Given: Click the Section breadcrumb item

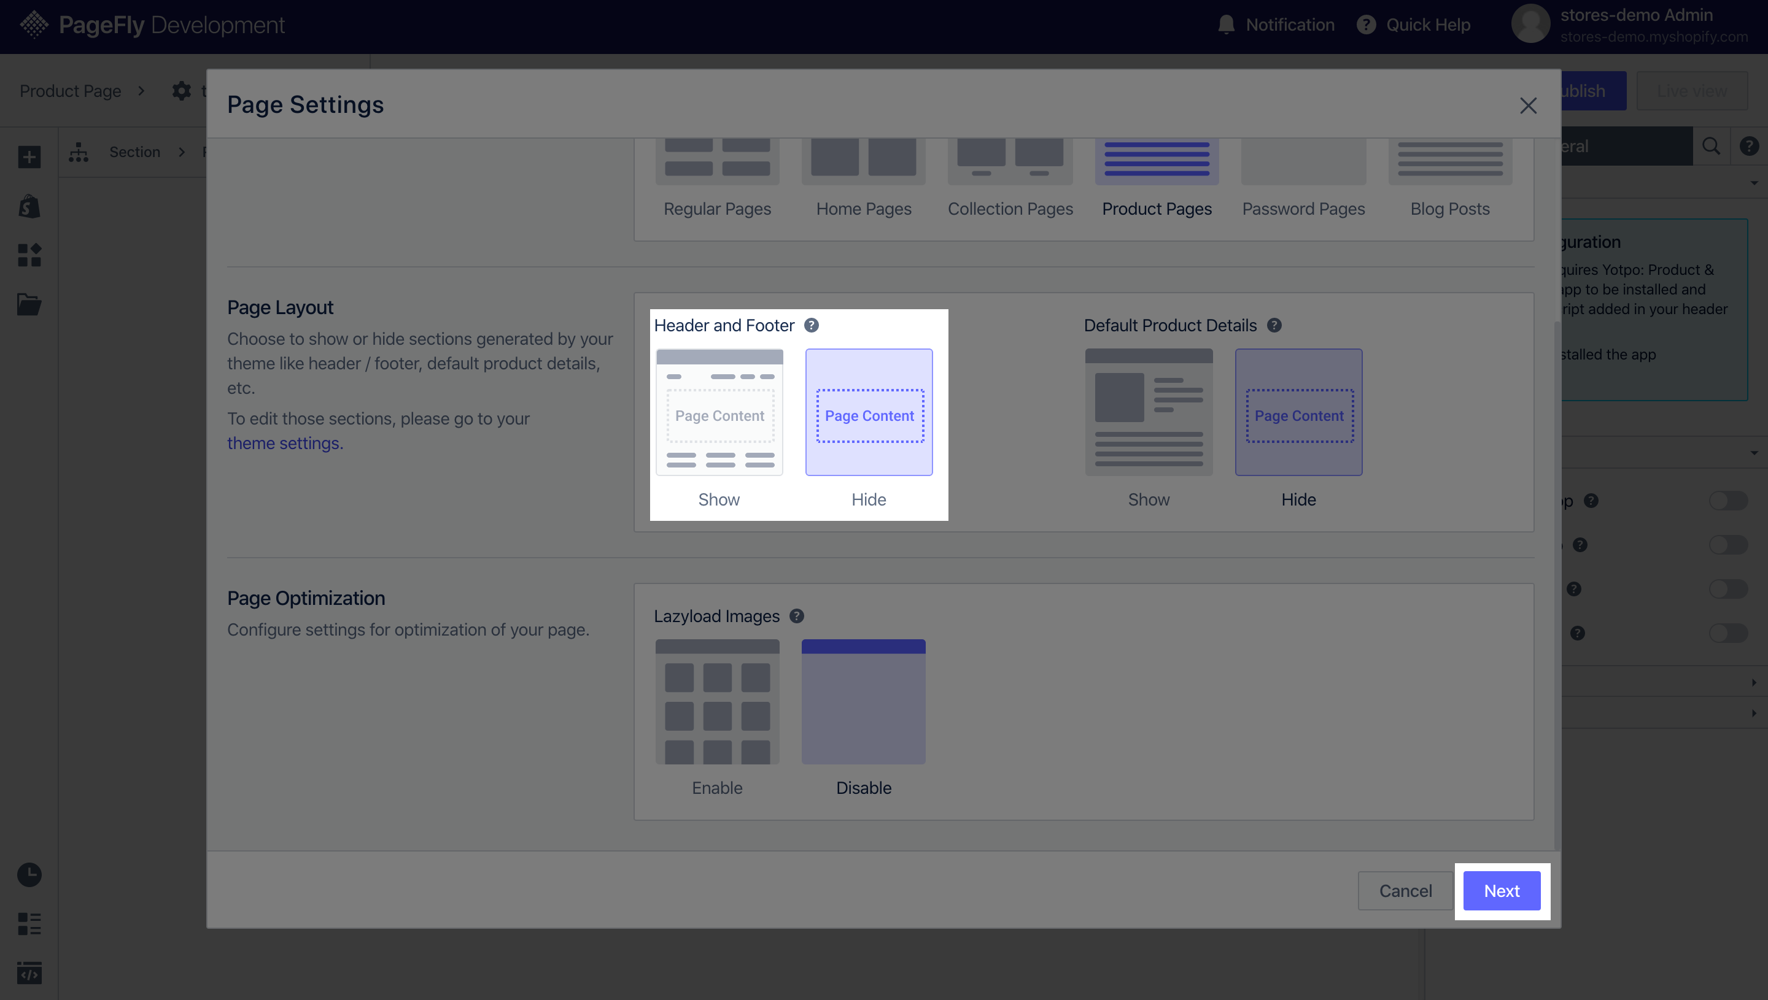Looking at the screenshot, I should [134, 152].
